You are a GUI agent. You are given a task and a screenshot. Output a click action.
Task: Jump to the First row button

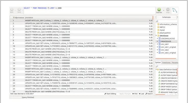coord(135,94)
